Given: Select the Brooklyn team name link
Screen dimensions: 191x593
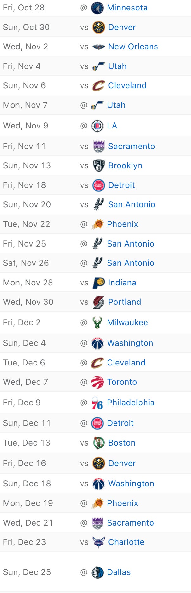Looking at the screenshot, I should coord(125,166).
